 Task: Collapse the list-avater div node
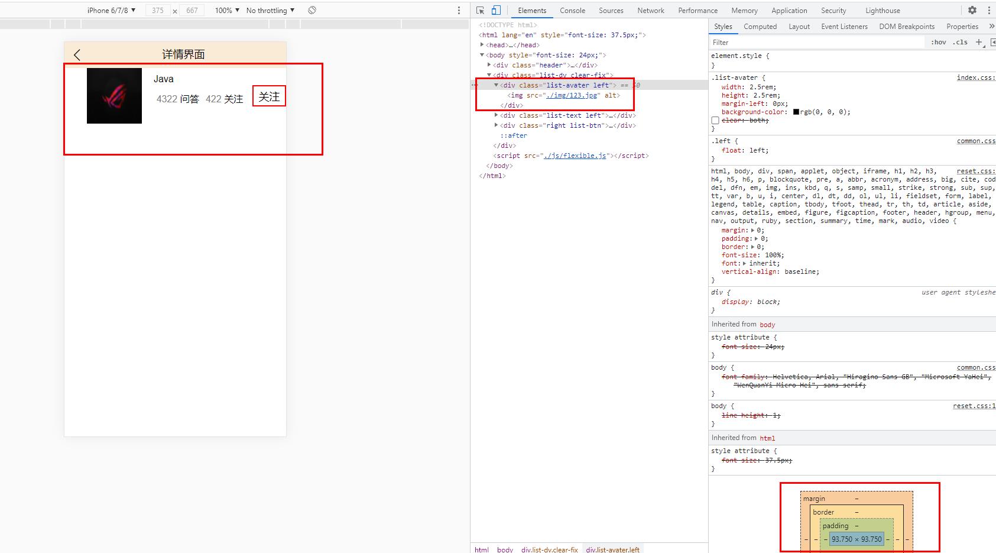496,85
